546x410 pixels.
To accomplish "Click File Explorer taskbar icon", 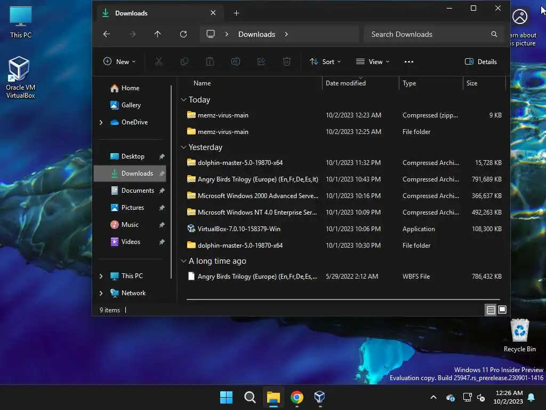I will pos(274,397).
